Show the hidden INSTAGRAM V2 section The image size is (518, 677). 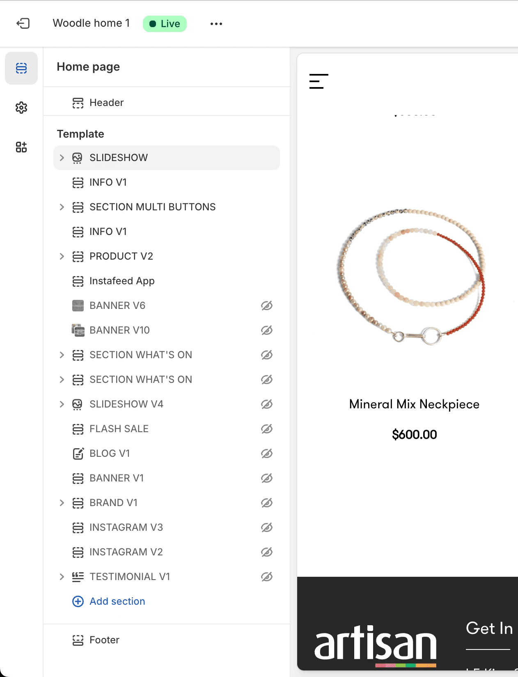[267, 552]
